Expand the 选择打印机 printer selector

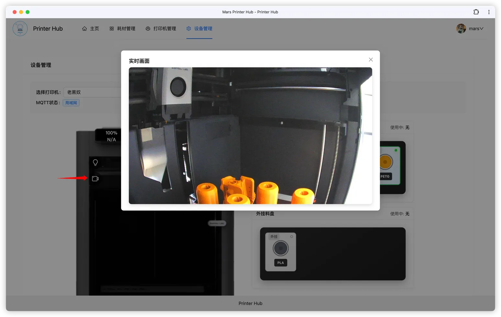click(92, 92)
